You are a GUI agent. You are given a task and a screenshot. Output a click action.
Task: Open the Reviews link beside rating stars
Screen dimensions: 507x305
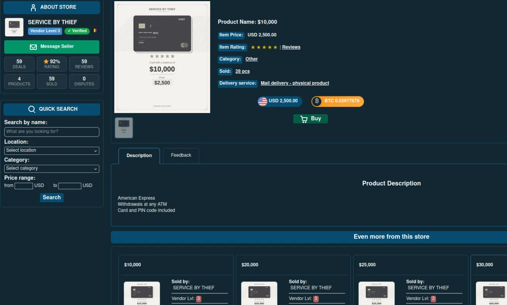(x=291, y=47)
